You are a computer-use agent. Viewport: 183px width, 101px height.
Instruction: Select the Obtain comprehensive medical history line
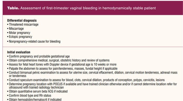pos(58,60)
